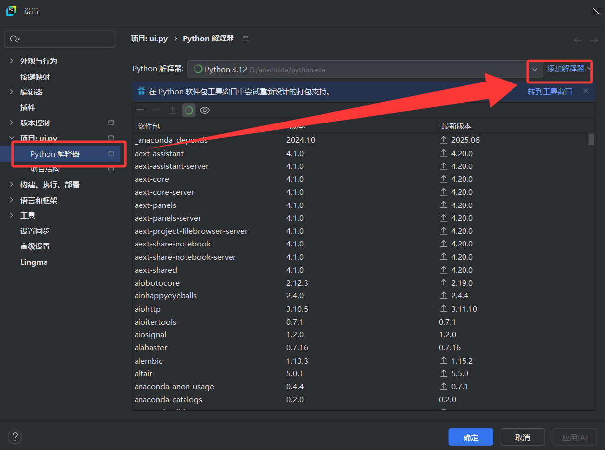Open the 高级设置 page

[35, 246]
